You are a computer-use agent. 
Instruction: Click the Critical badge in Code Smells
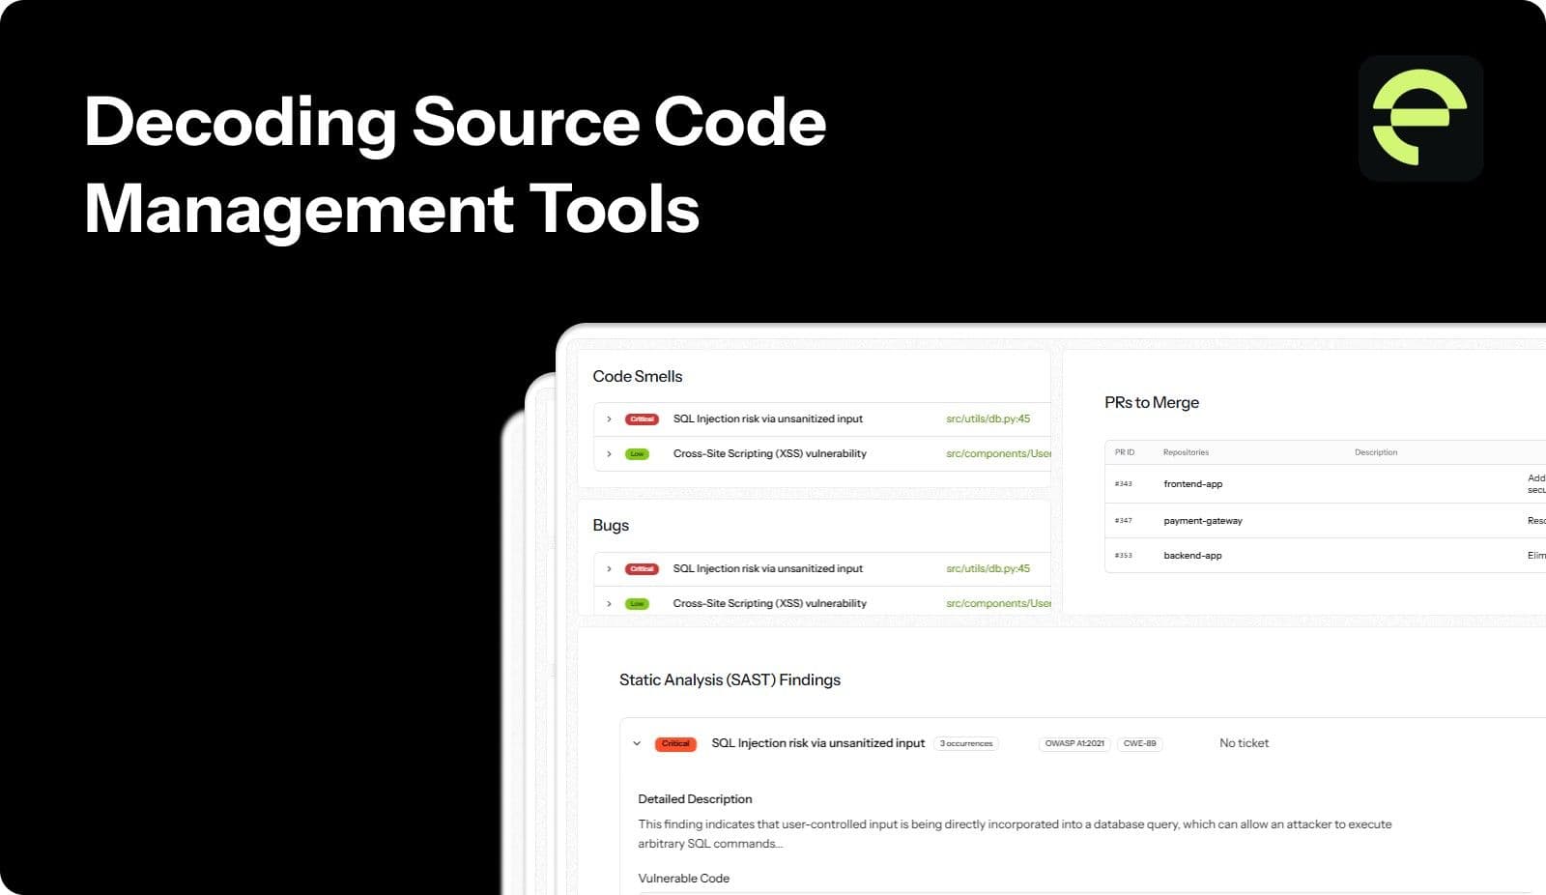642,419
